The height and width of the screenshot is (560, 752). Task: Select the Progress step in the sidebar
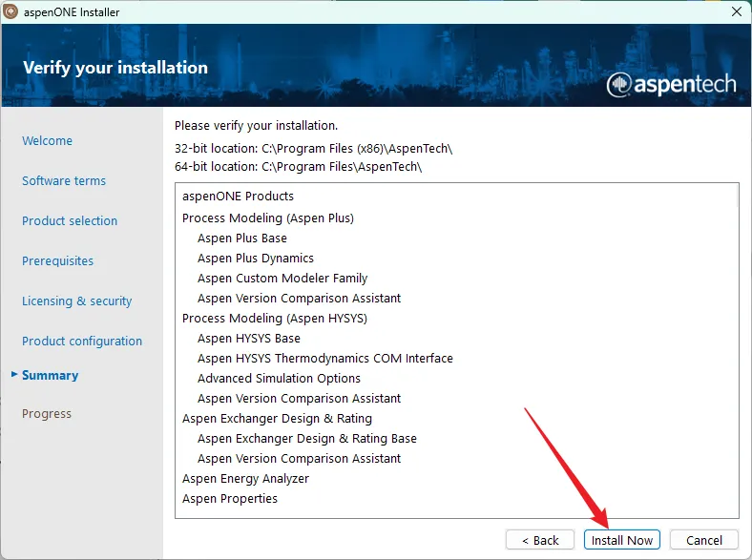(47, 413)
